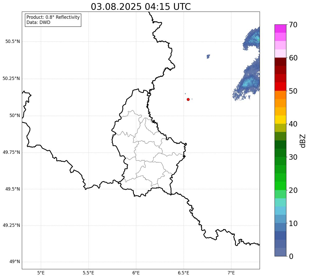
Task: Click the colorbar tick label 0
Action: tap(291, 256)
